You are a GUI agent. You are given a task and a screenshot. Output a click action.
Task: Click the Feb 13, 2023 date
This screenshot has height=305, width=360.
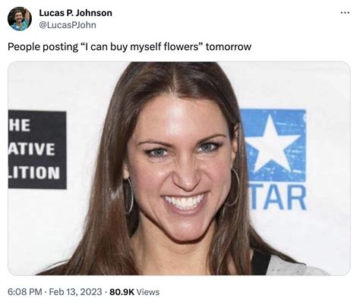click(x=75, y=292)
